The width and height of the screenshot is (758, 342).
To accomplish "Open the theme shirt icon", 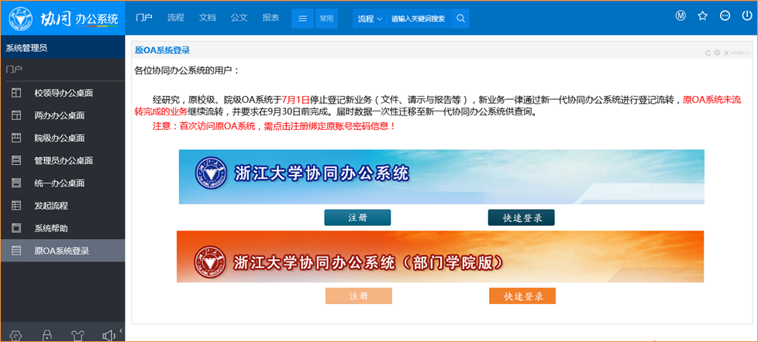I will [78, 335].
